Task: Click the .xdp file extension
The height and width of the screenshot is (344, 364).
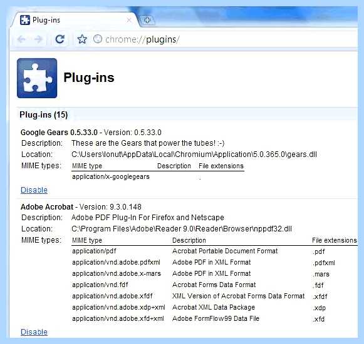Action: [x=319, y=308]
